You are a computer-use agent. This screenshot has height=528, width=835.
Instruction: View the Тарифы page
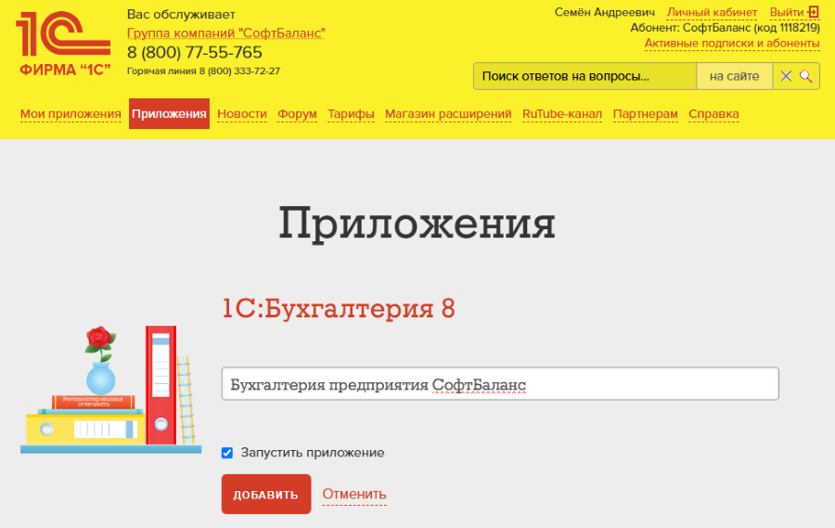coord(351,114)
